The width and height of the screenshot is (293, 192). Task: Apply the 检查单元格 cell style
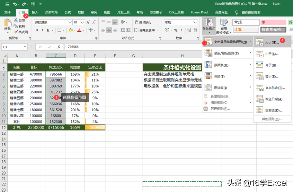(x=273, y=29)
